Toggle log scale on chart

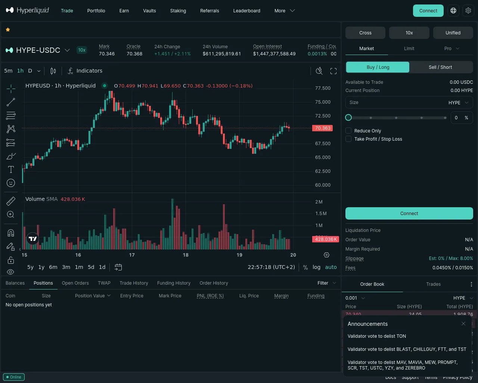pos(317,267)
